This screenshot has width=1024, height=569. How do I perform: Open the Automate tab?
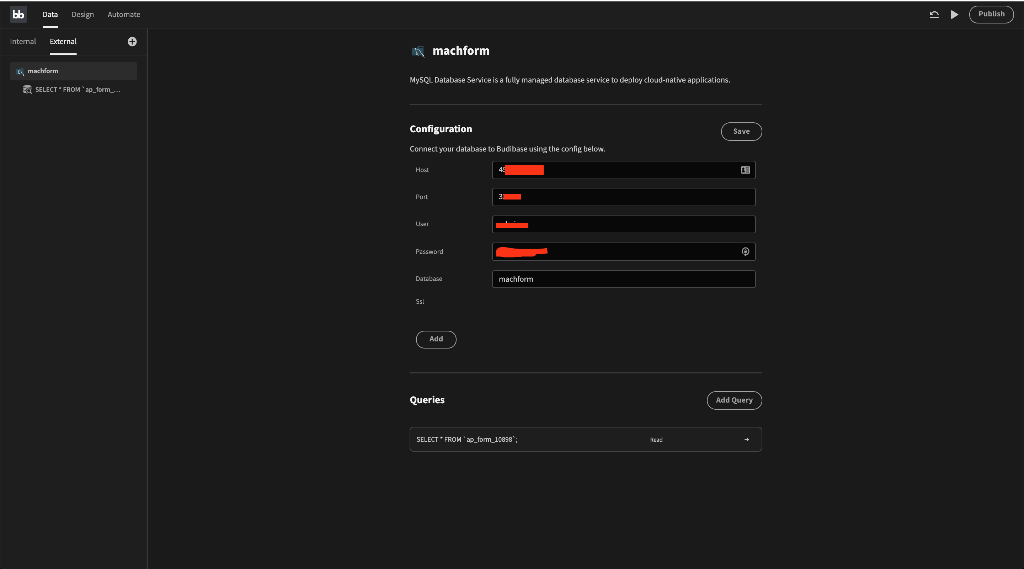click(x=124, y=14)
